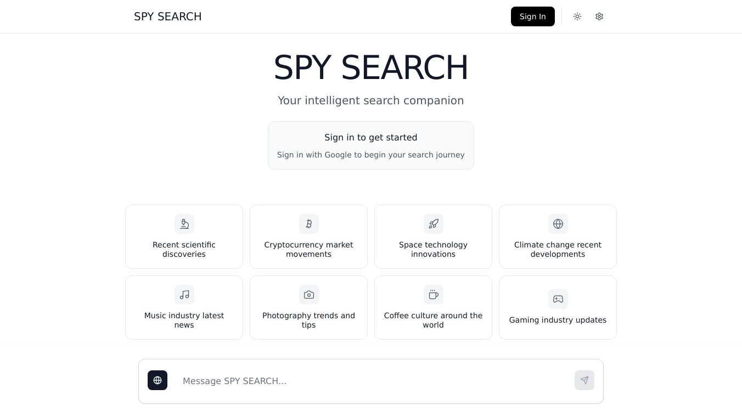Toggle light/dark theme with sun icon

577,16
